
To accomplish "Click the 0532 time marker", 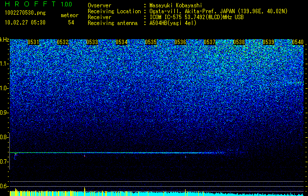I will pos(63,42).
